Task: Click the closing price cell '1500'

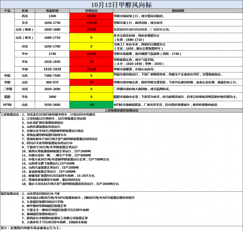Action: click(x=52, y=16)
